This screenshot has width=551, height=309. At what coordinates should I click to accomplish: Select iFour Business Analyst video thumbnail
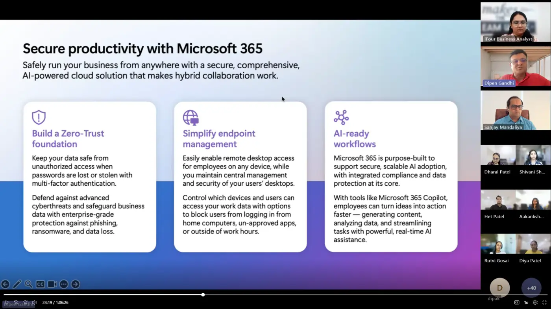pos(516,22)
